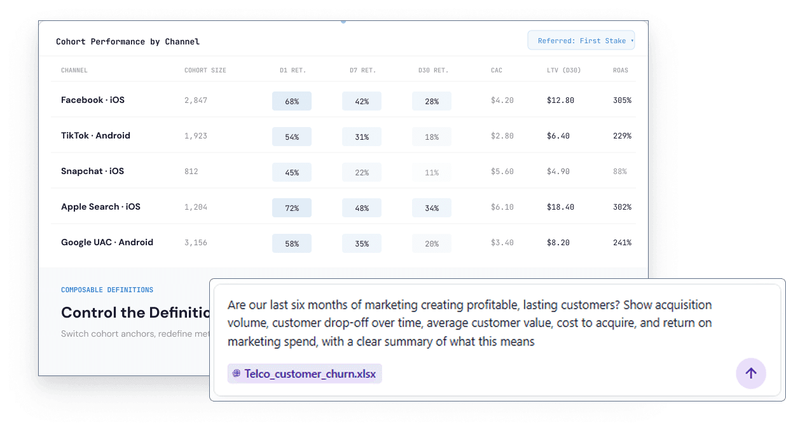Select the Google UAC · Android row
The width and height of the screenshot is (786, 432).
coord(343,243)
